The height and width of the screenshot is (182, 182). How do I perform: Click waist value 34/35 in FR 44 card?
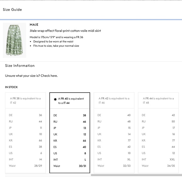point(171,166)
